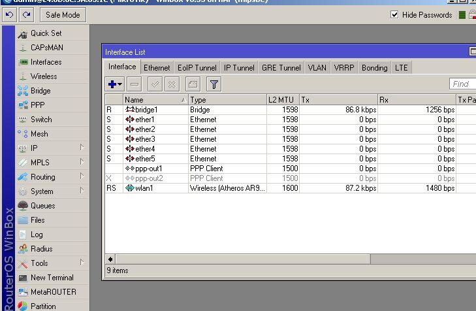Switch to the EoIP Tunnel tab
476x311 pixels.
197,68
